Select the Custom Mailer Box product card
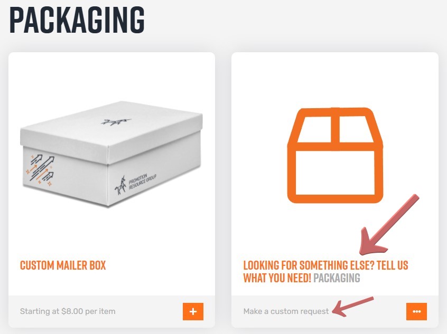Viewport: 447px width, 334px height. [x=112, y=189]
